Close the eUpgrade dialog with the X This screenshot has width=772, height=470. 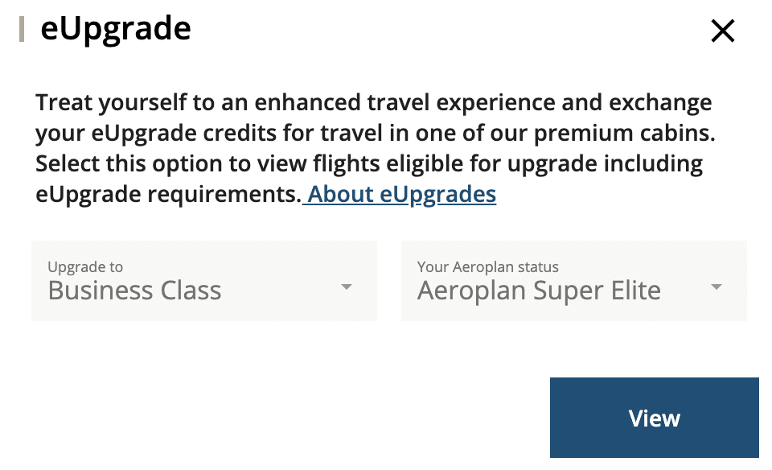click(x=723, y=31)
